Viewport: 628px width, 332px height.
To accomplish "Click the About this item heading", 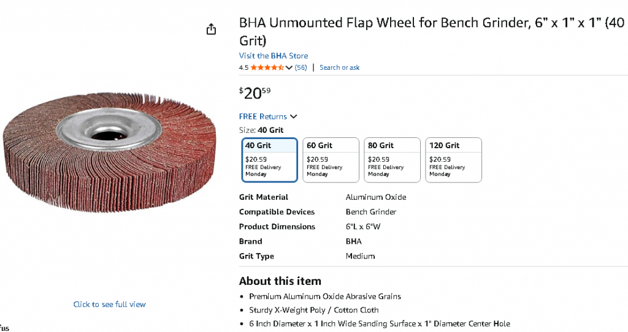I will [280, 281].
